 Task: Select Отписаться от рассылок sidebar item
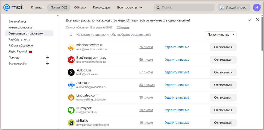pos(29,33)
